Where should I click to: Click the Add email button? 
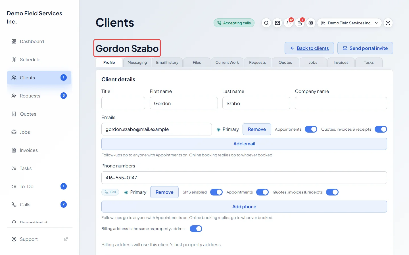(244, 144)
